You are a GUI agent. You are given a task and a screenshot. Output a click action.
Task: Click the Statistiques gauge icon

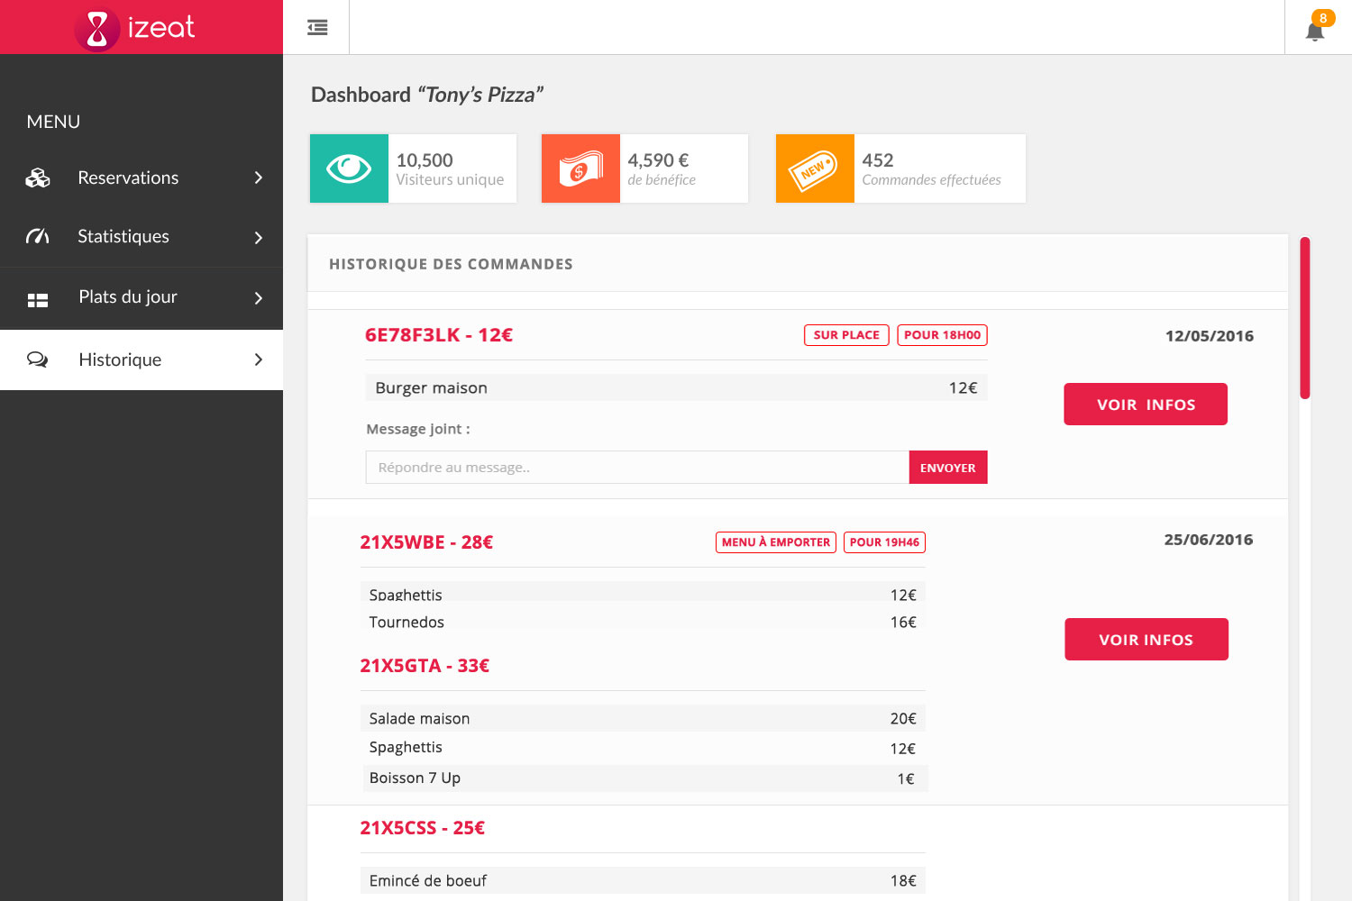[38, 237]
